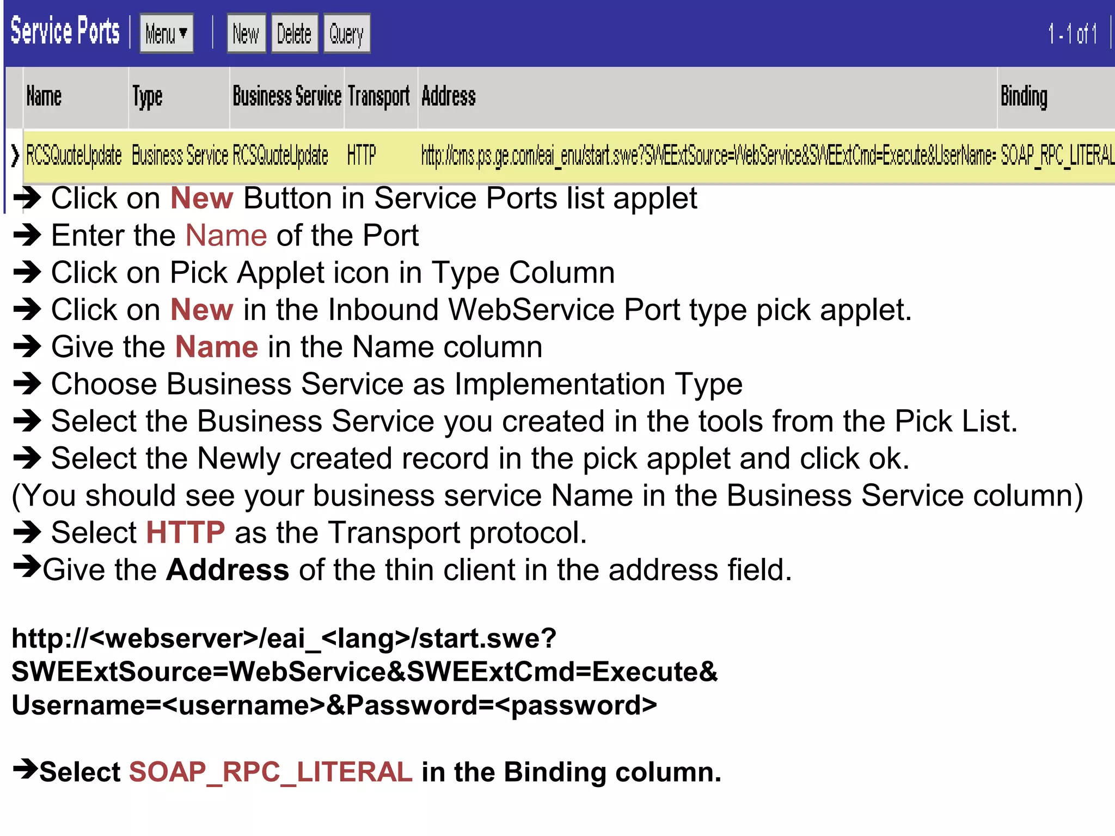Click the SOAP_RPC_LITERAL binding cell
1115x836 pixels.
click(x=1057, y=156)
